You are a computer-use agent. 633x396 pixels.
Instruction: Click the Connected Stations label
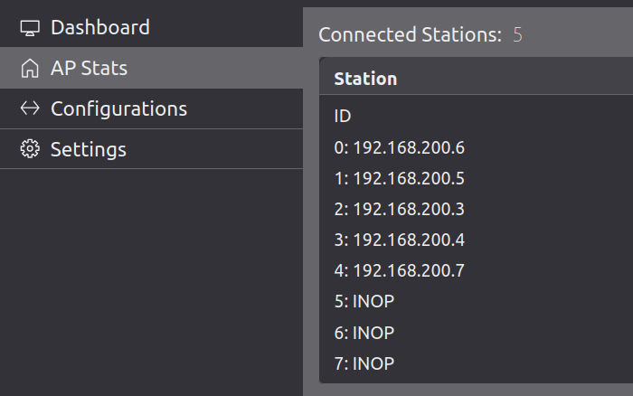pos(410,35)
